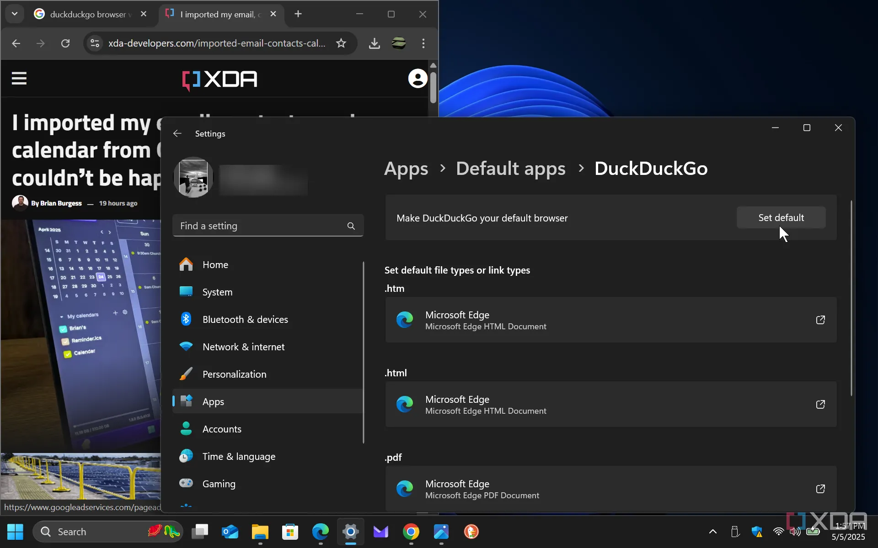Open Outlook from taskbar
The width and height of the screenshot is (878, 548).
click(x=230, y=532)
